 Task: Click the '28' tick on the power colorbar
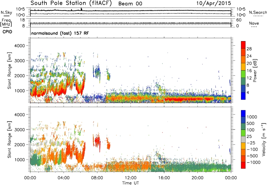coord(249,49)
